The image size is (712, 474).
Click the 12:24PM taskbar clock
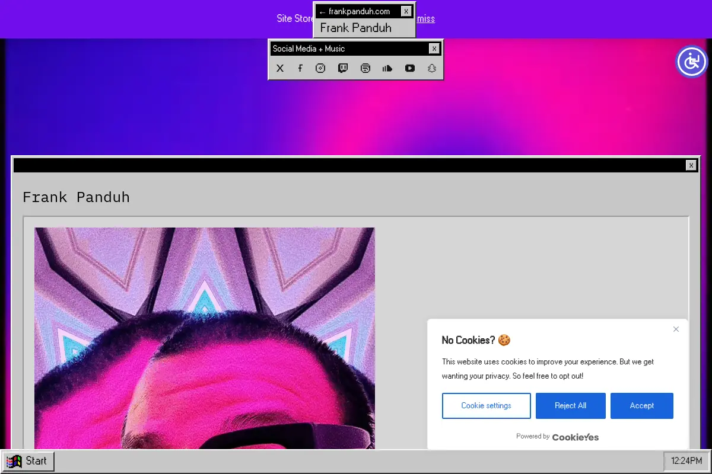[686, 461]
